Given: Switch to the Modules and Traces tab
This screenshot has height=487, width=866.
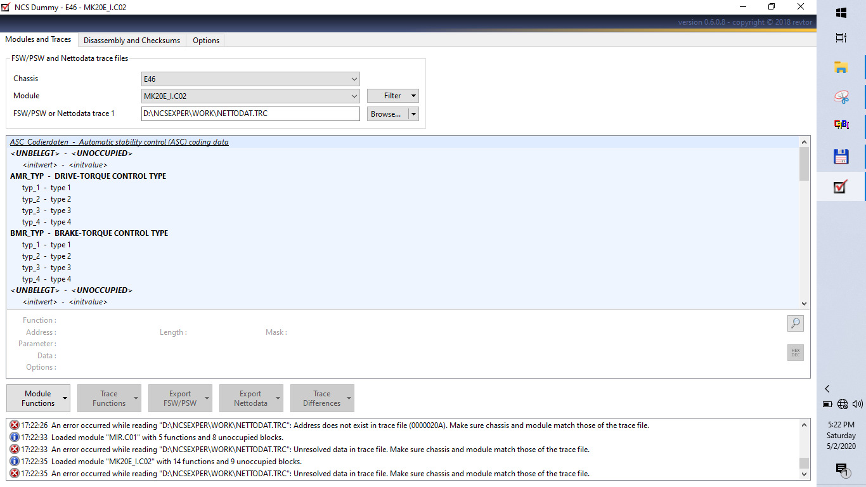Looking at the screenshot, I should pos(38,39).
